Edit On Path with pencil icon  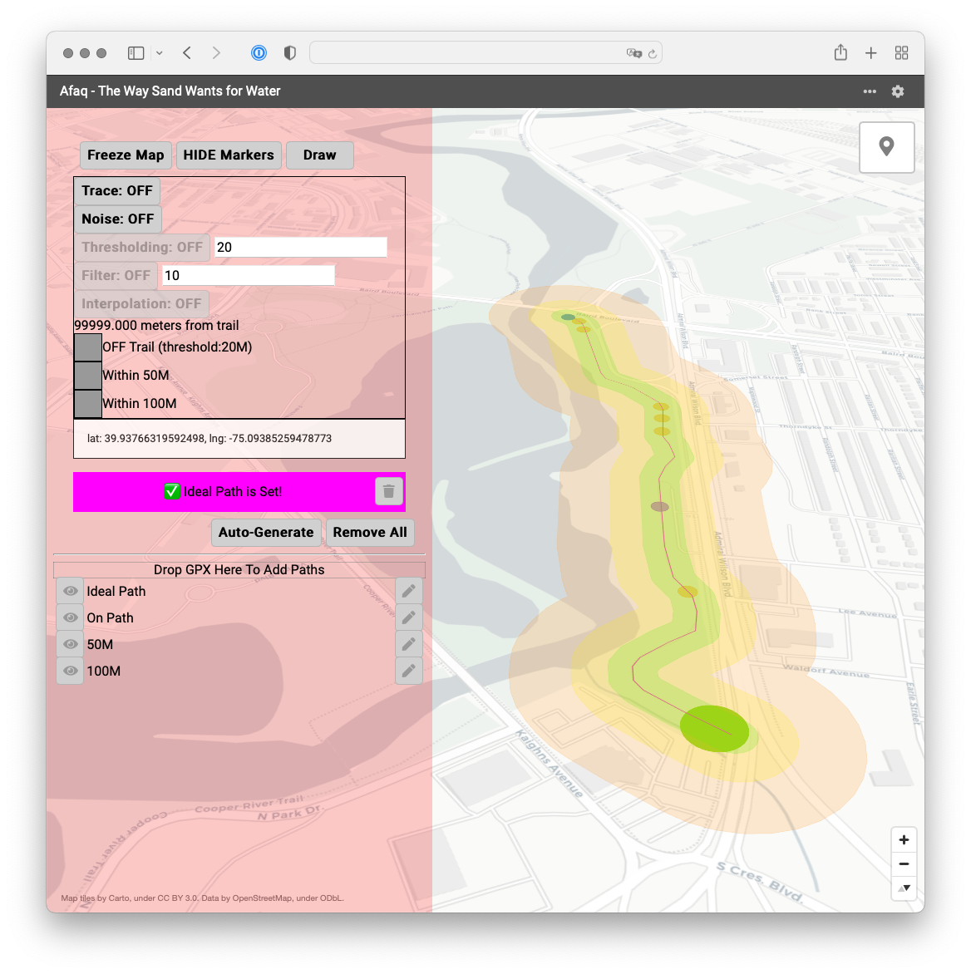[409, 618]
